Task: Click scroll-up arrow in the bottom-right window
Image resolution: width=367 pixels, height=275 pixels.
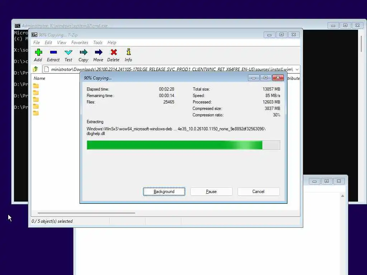Action: pos(342,196)
